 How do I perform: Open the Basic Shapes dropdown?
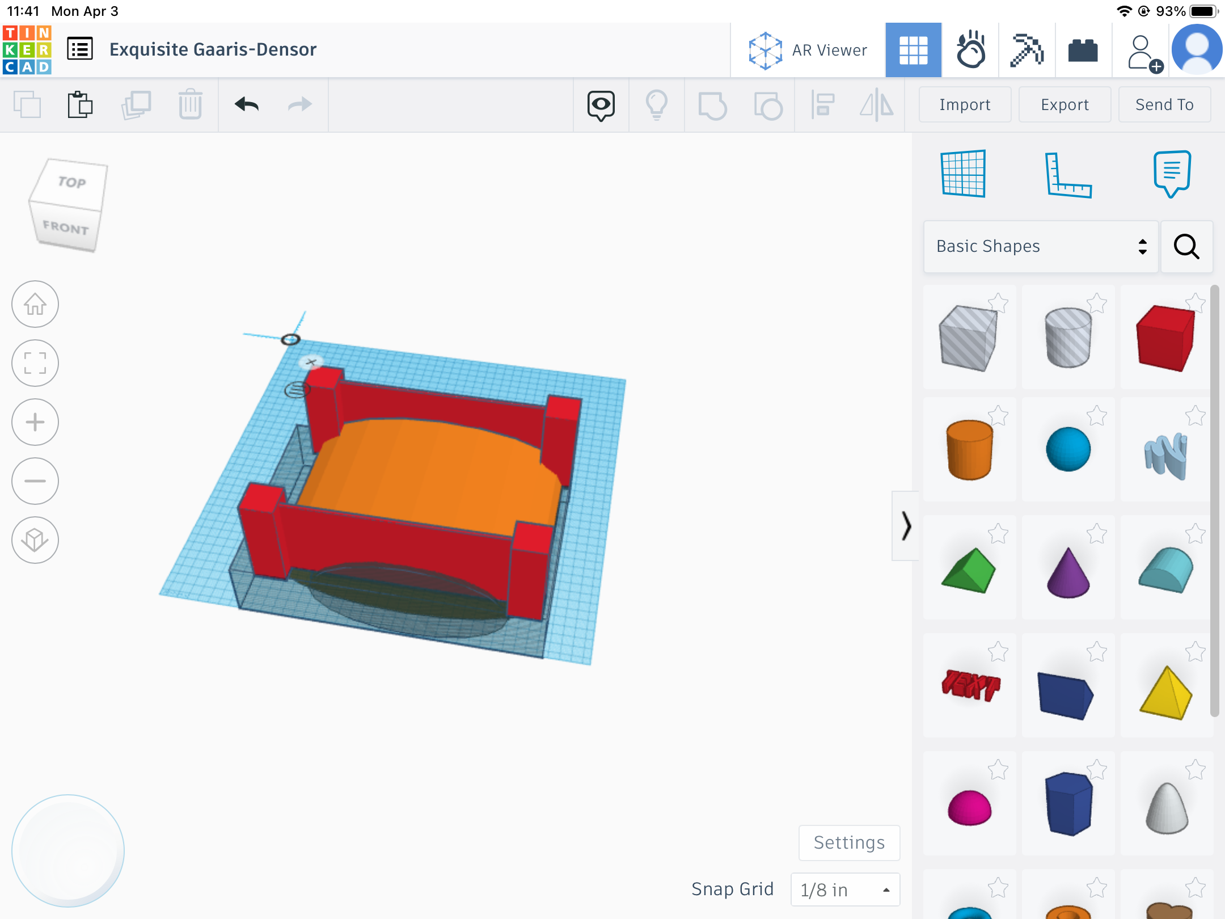1041,246
